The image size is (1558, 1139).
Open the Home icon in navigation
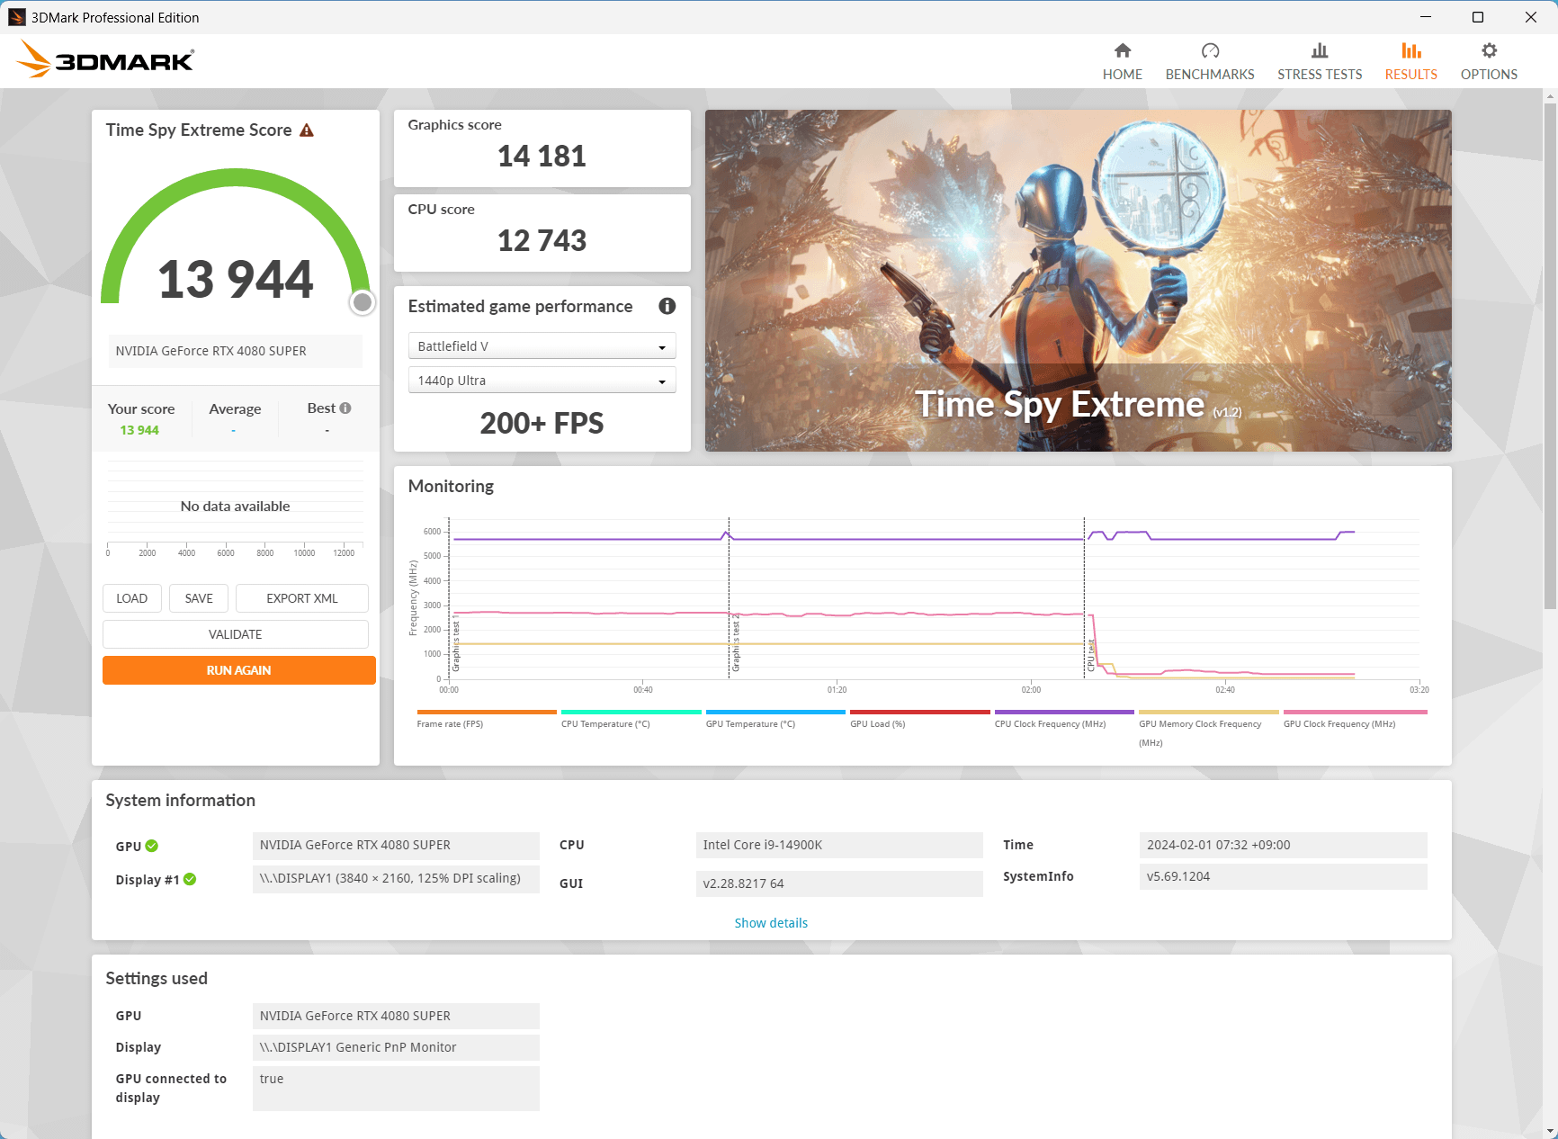(1123, 50)
